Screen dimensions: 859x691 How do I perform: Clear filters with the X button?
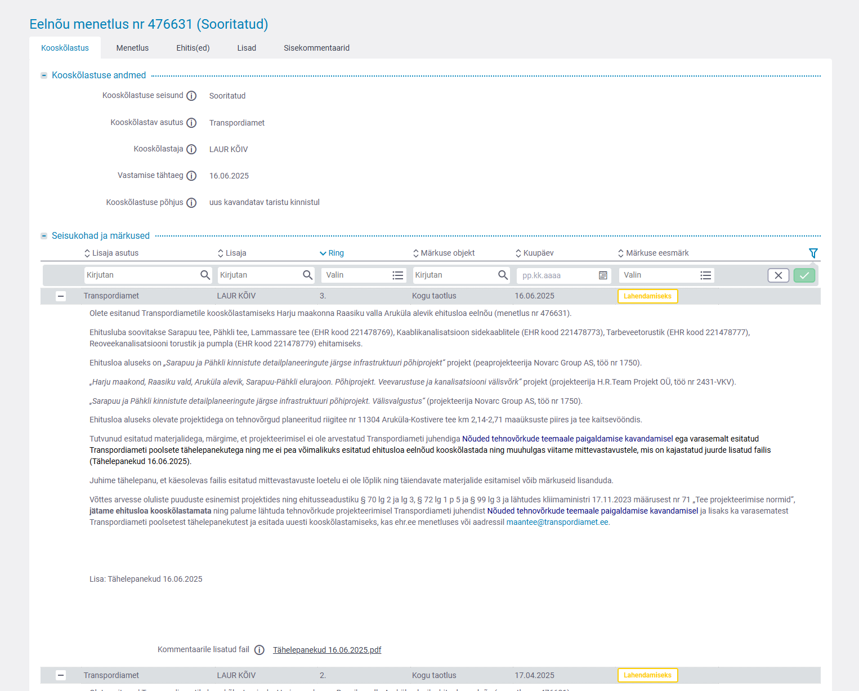click(779, 275)
